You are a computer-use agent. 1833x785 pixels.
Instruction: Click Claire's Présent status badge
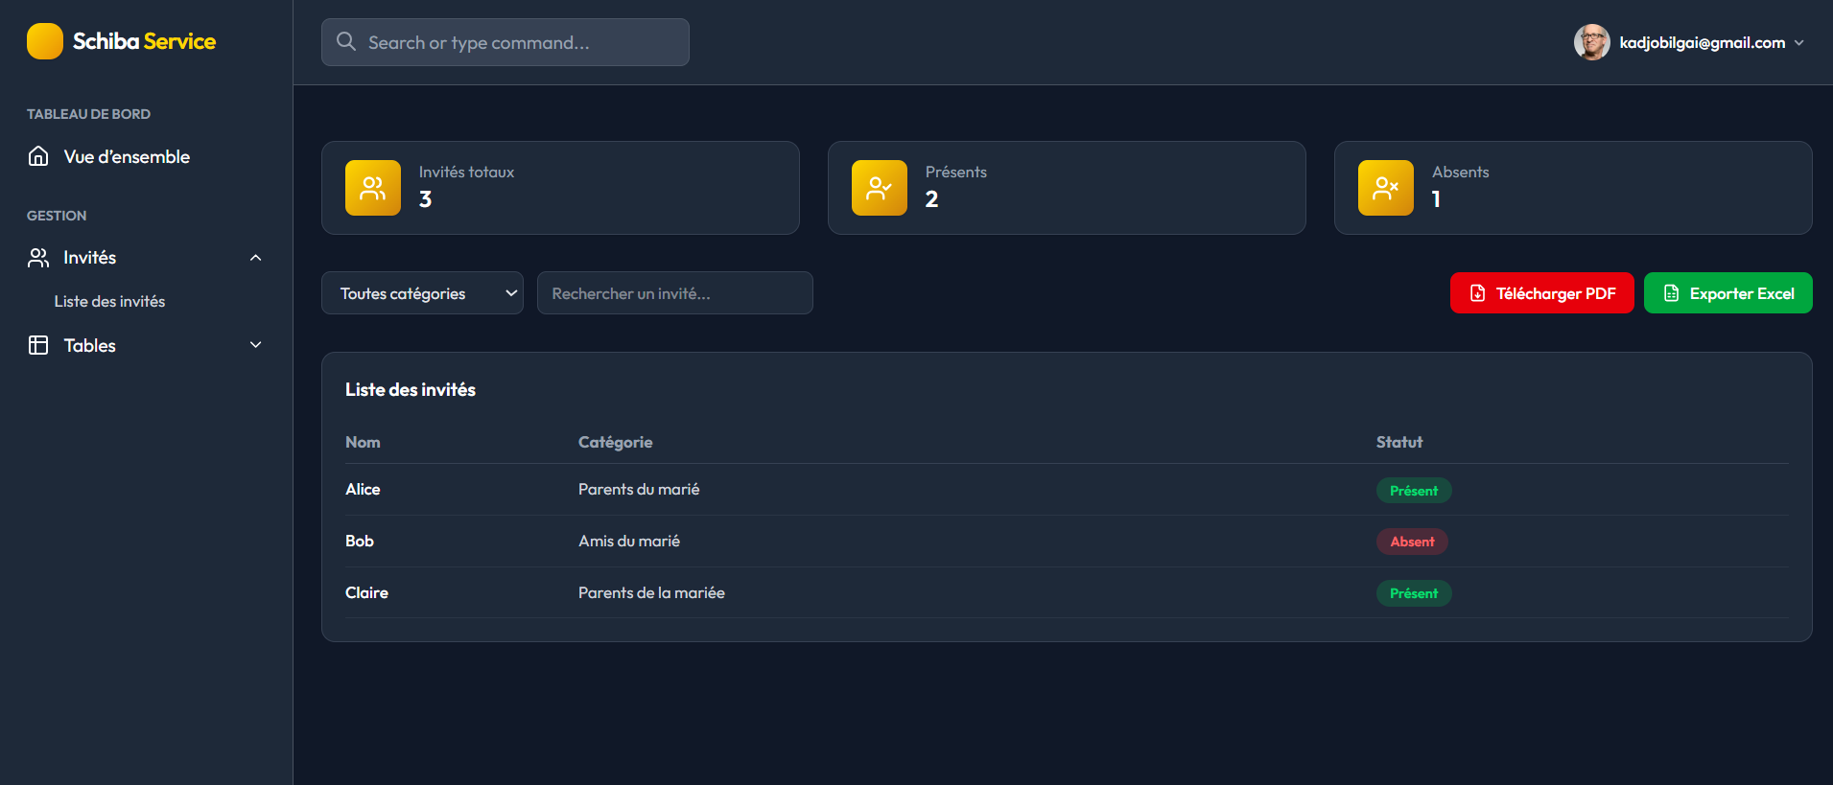pyautogui.click(x=1414, y=593)
